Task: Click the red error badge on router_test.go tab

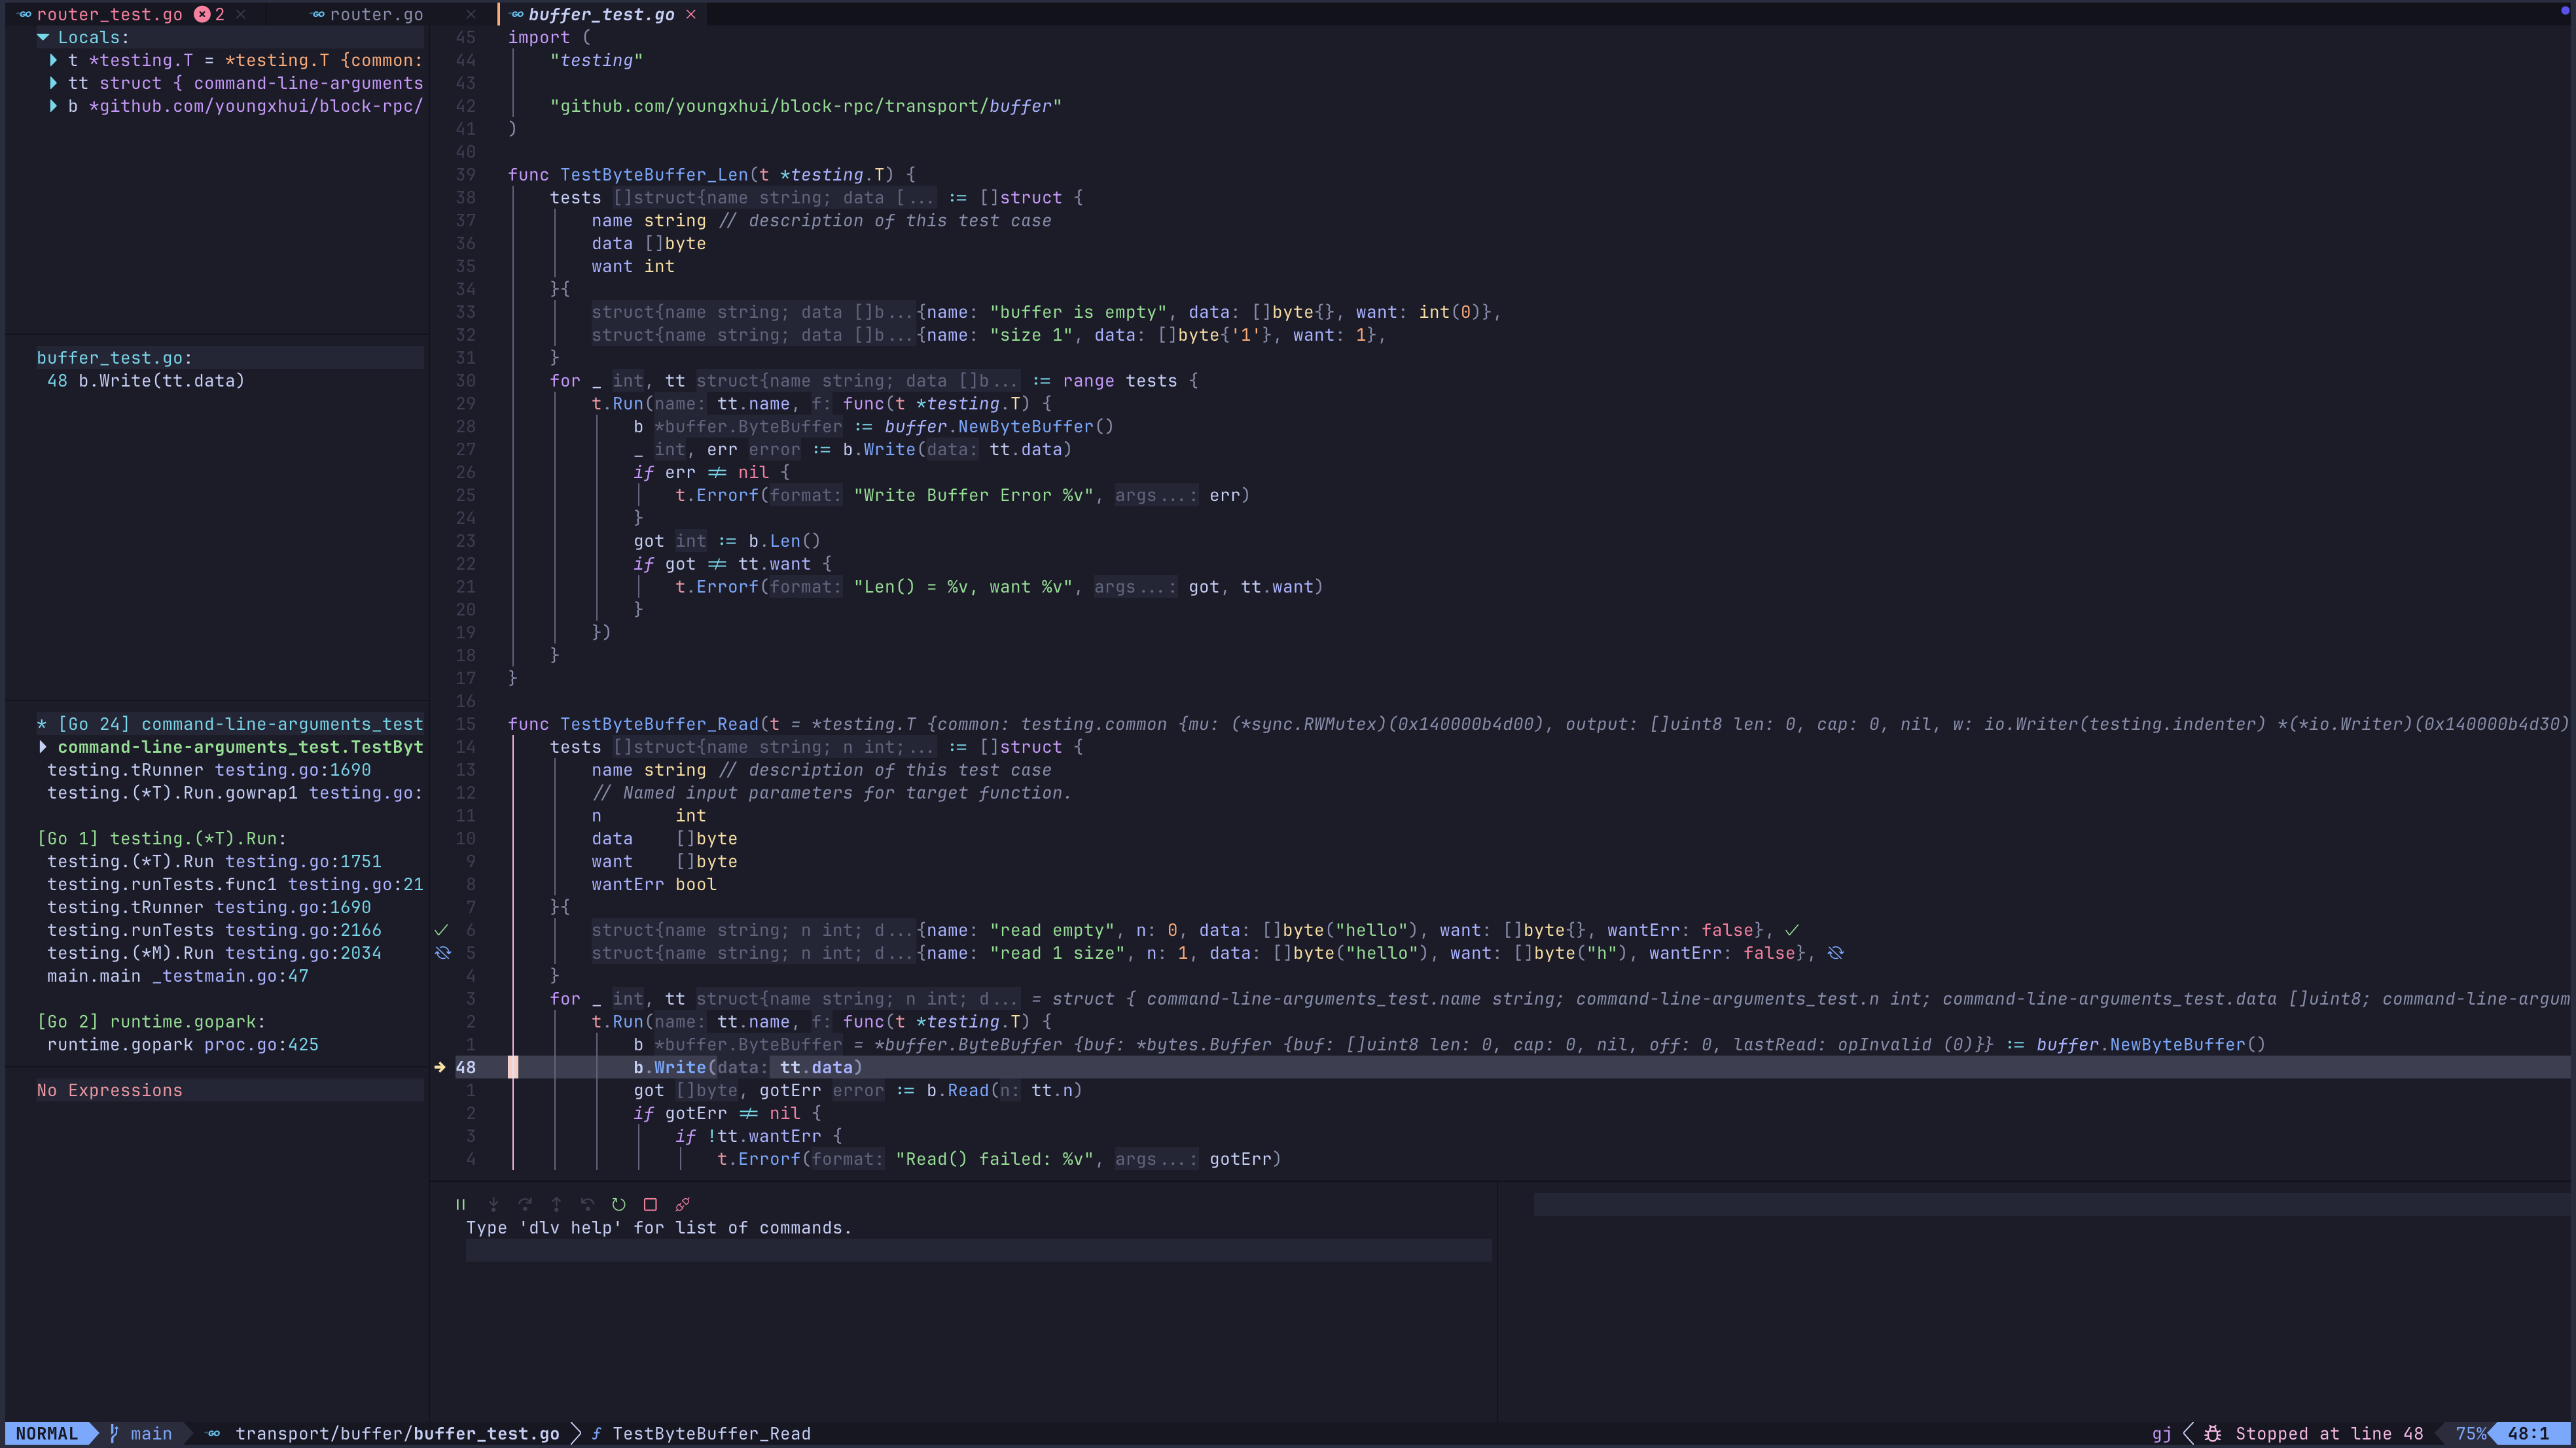Action: pos(202,14)
